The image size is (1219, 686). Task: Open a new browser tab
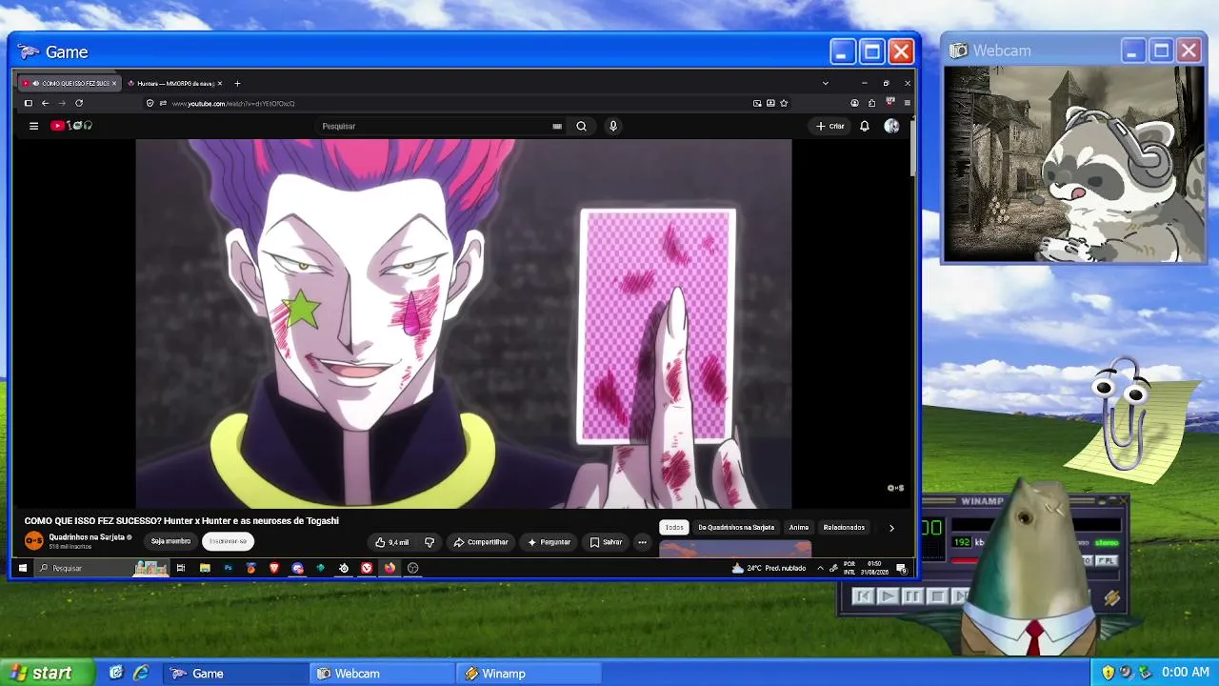pyautogui.click(x=237, y=83)
